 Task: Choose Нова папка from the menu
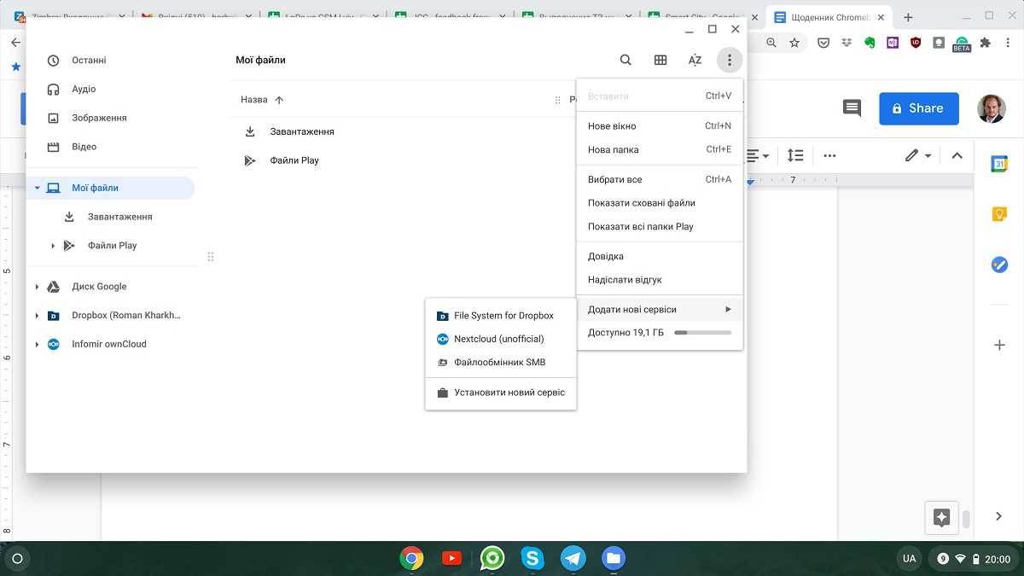point(614,149)
